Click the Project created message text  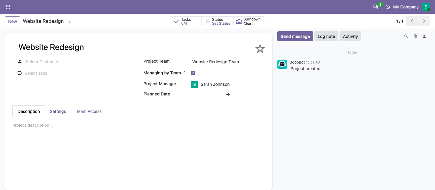305,69
